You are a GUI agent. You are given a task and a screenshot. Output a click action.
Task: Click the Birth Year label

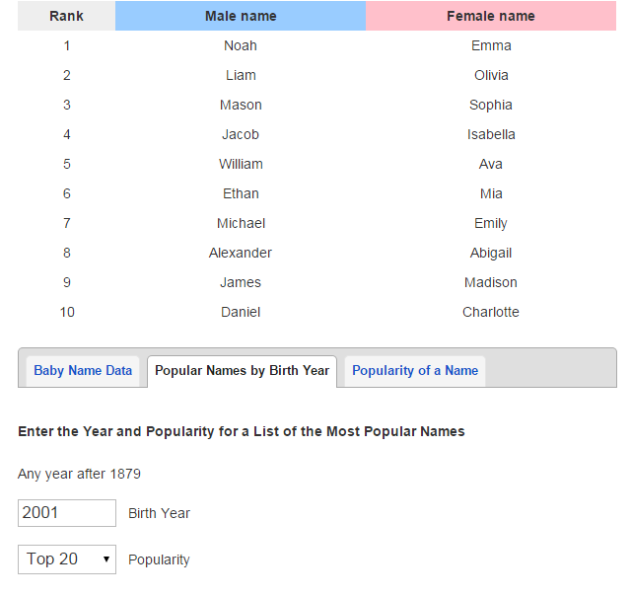click(x=159, y=513)
